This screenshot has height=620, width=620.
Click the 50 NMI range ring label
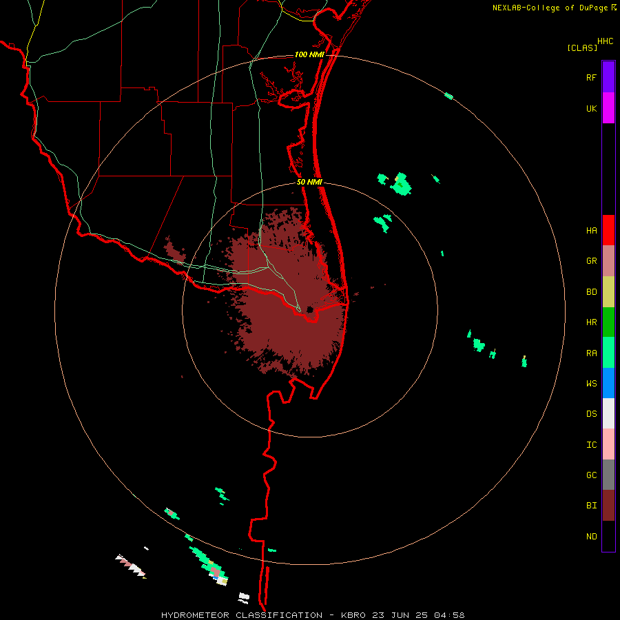(309, 182)
